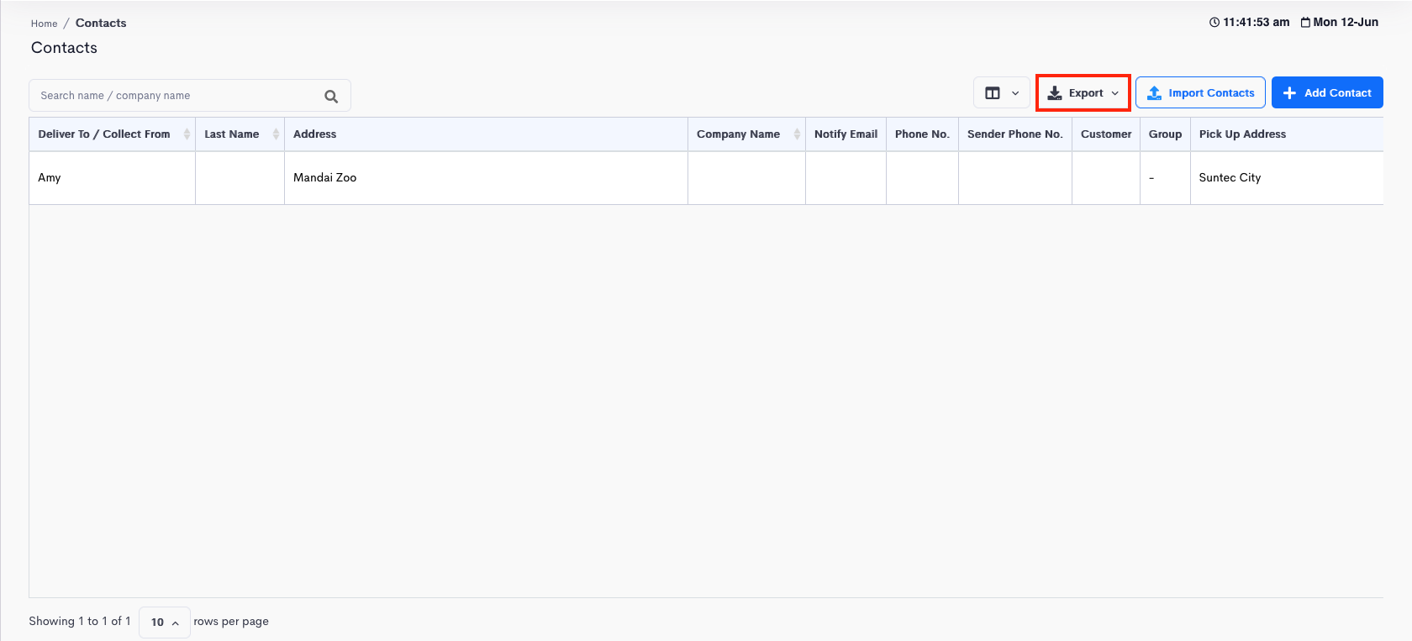Click the magnifier search icon
The image size is (1412, 641).
click(x=331, y=97)
